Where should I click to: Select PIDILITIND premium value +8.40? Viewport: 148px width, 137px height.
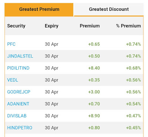point(94,68)
